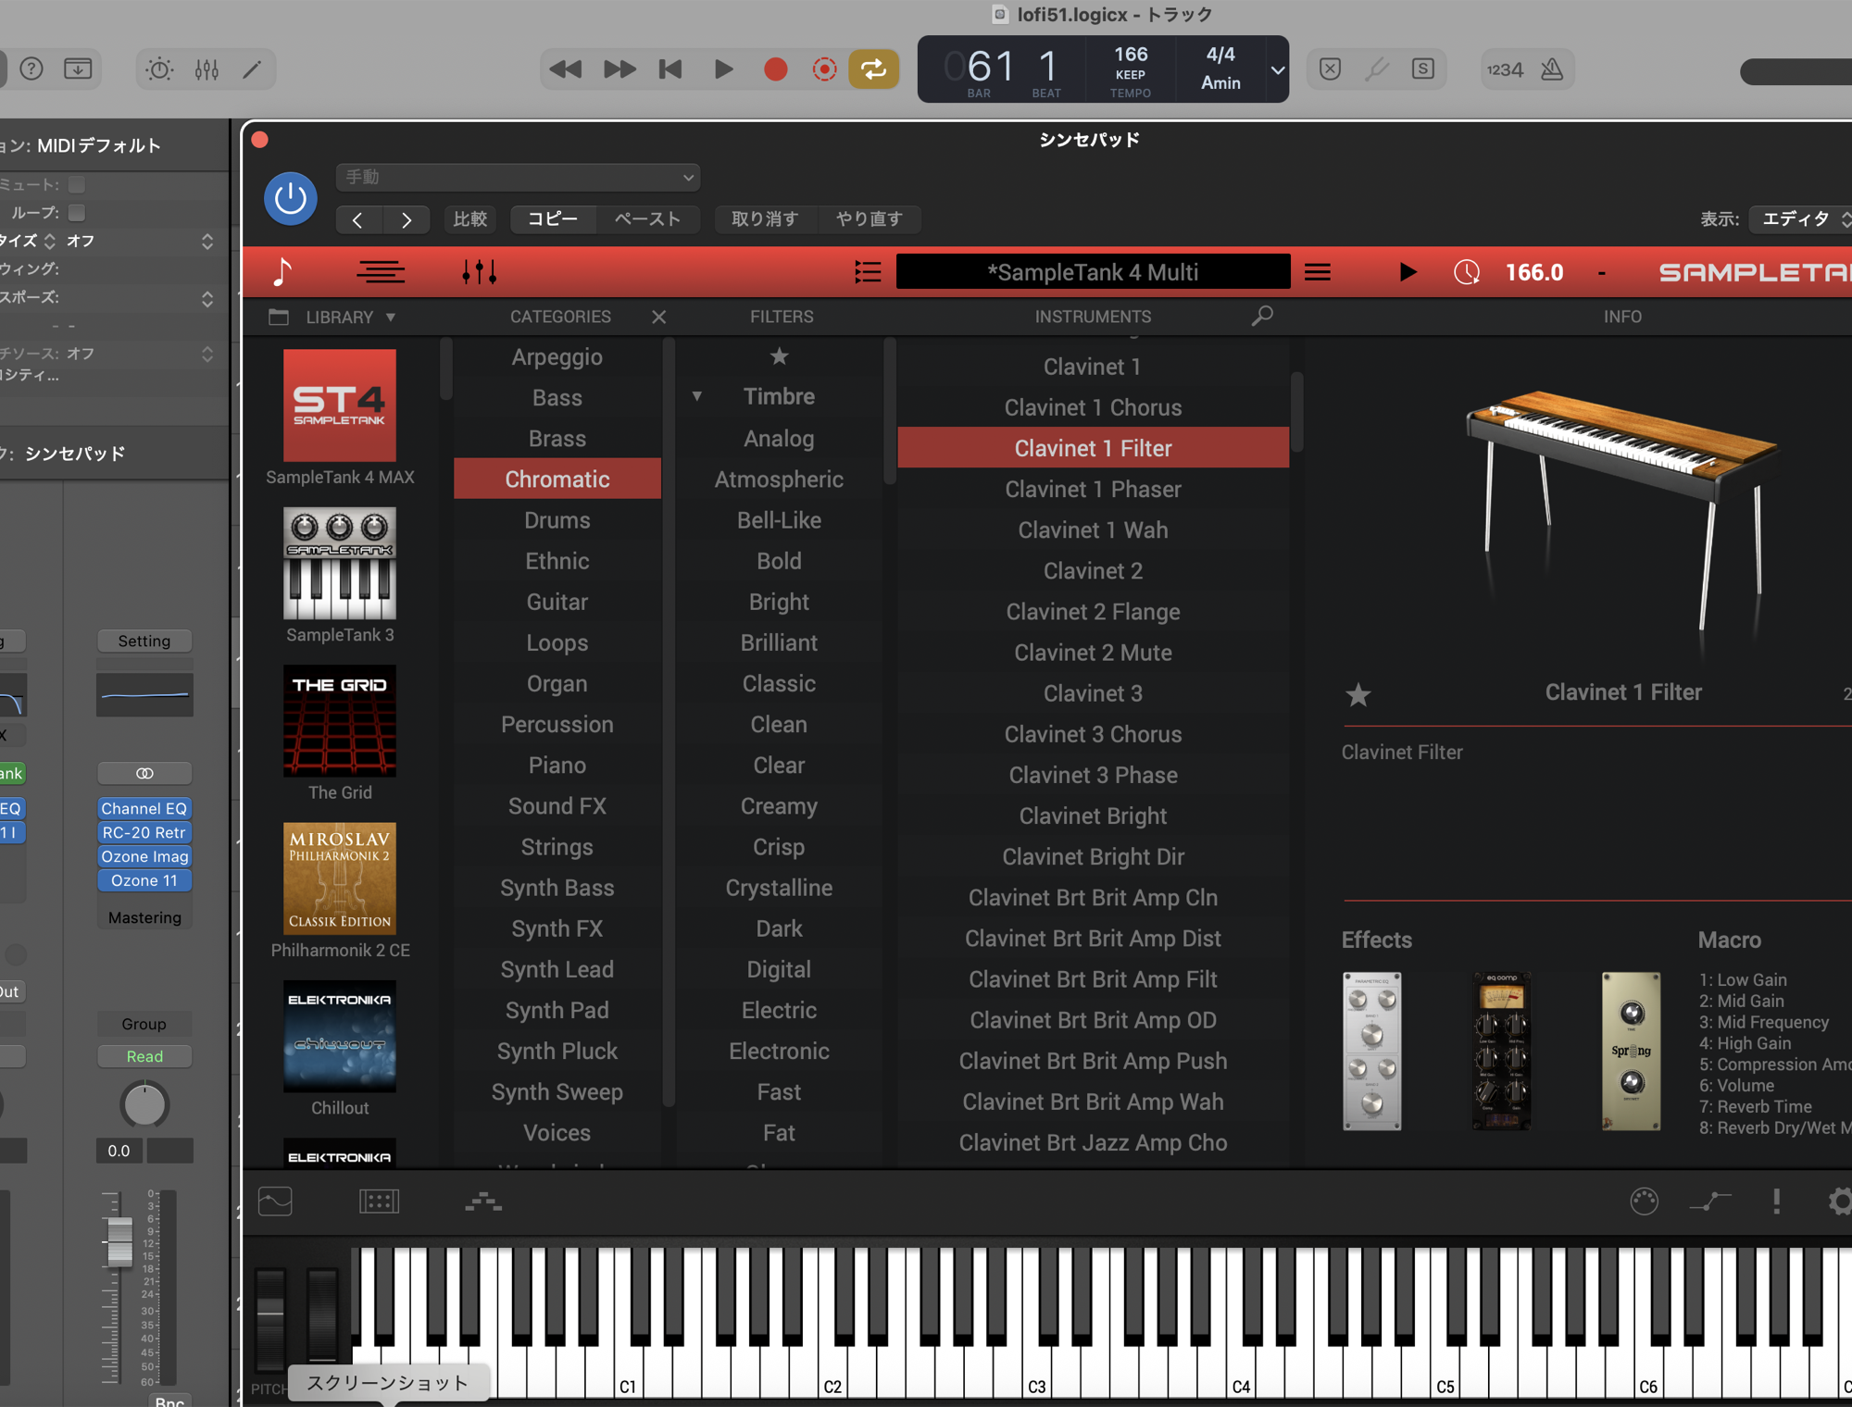Viewport: 1852px width, 1407px height.
Task: Open SampleTank Mixer faders icon
Action: point(479,272)
